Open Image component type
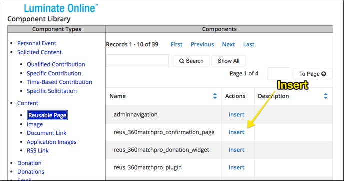 [35, 124]
